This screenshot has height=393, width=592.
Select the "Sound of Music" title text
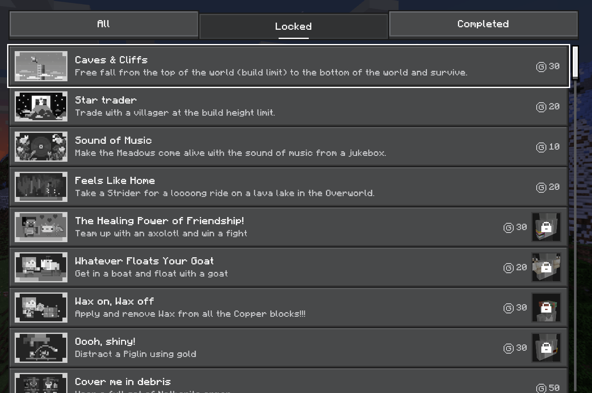113,140
